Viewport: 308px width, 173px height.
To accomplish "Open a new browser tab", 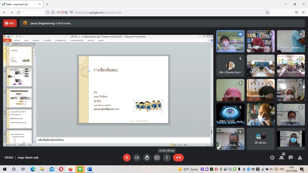I will click(x=47, y=4).
